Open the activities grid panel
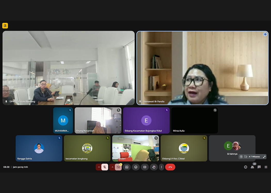Viewport: 271px width, 193px height. tap(266, 167)
